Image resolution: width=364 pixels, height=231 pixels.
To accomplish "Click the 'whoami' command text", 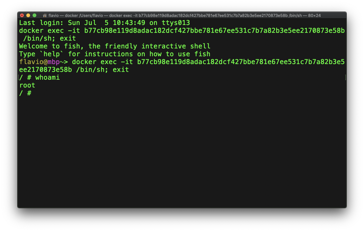I will click(47, 78).
